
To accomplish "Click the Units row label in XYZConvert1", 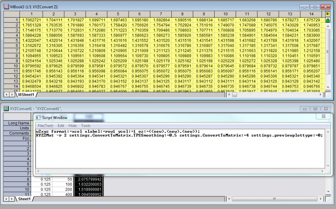I will click(17, 128).
